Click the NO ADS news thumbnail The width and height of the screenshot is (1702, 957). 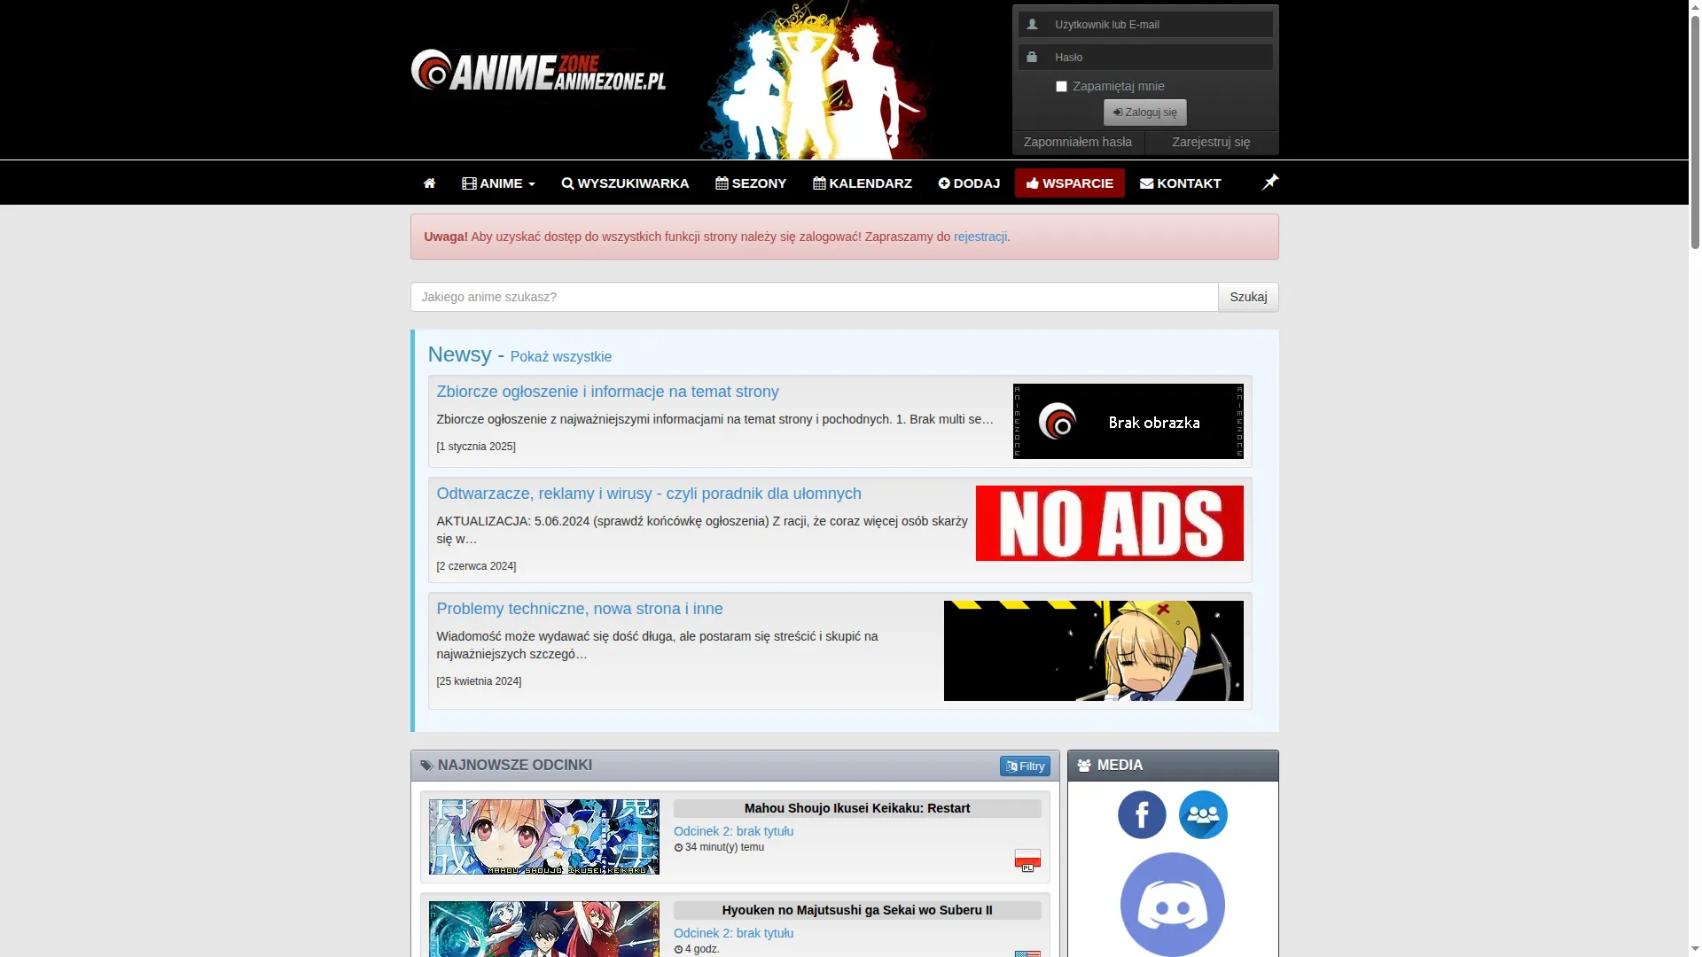point(1109,524)
